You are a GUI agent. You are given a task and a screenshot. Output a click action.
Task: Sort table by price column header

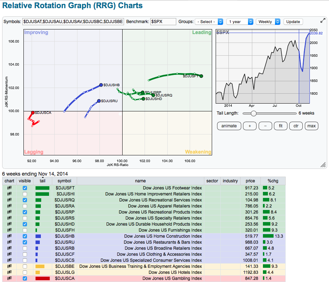(x=250, y=181)
